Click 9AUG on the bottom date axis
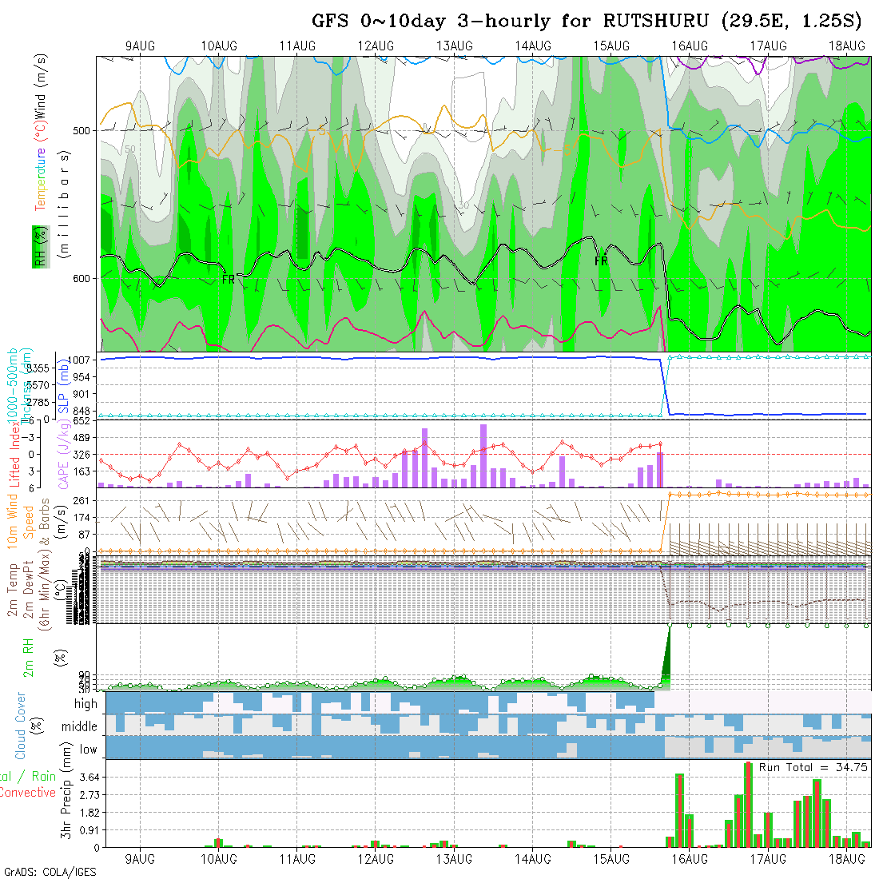The height and width of the screenshot is (879, 879). 140,859
